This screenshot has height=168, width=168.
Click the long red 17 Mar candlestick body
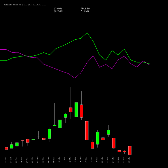click(x=87, y=131)
